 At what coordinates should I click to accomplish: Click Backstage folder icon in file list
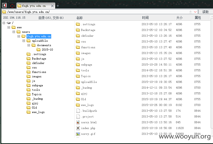point(78,30)
